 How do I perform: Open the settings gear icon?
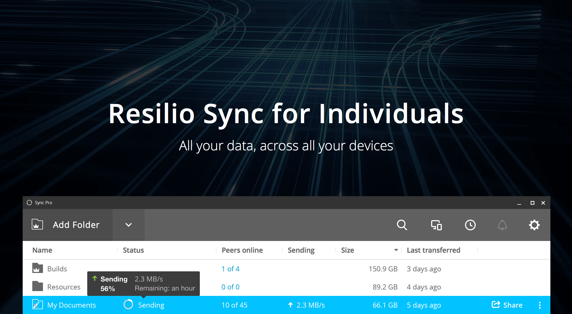[x=534, y=225]
